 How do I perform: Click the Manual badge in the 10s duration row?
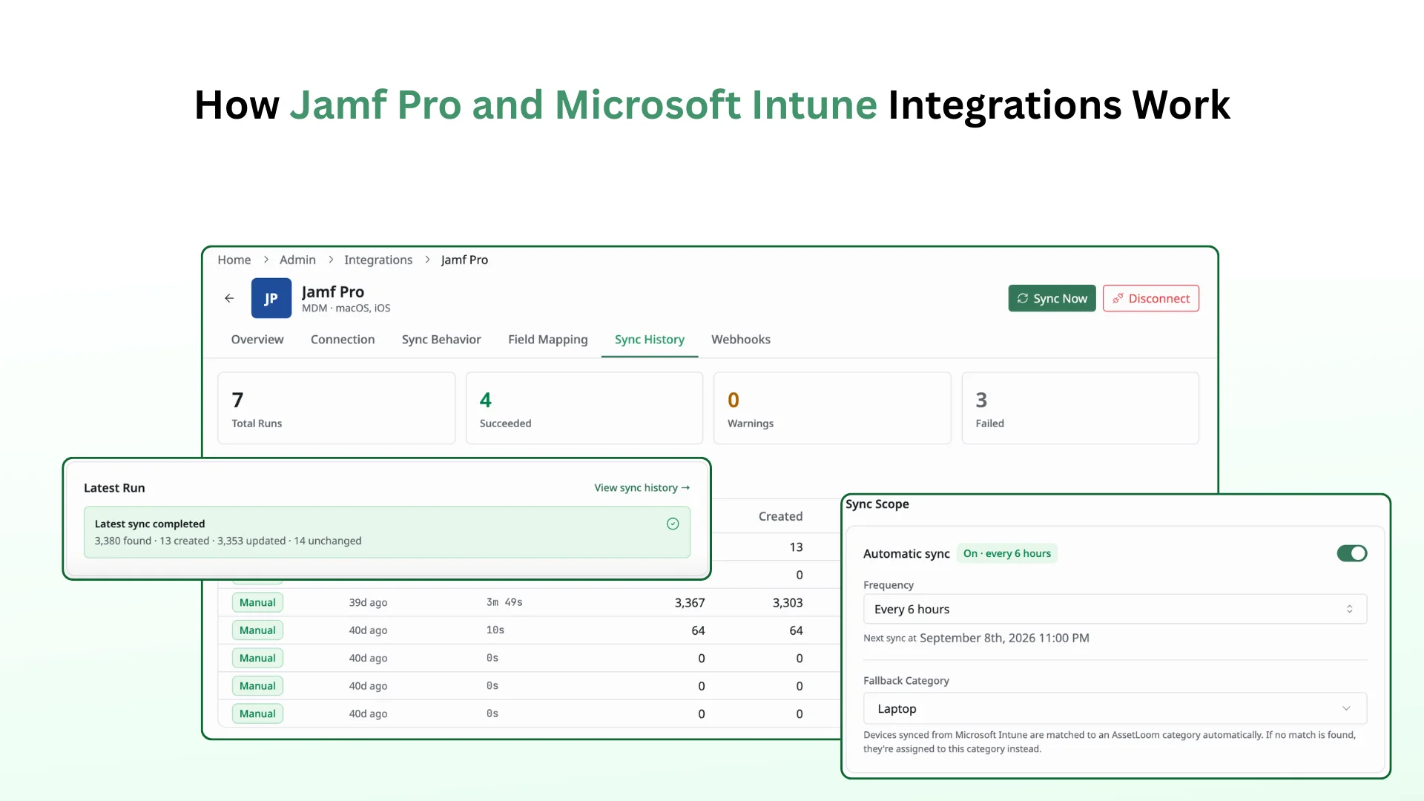click(x=257, y=630)
